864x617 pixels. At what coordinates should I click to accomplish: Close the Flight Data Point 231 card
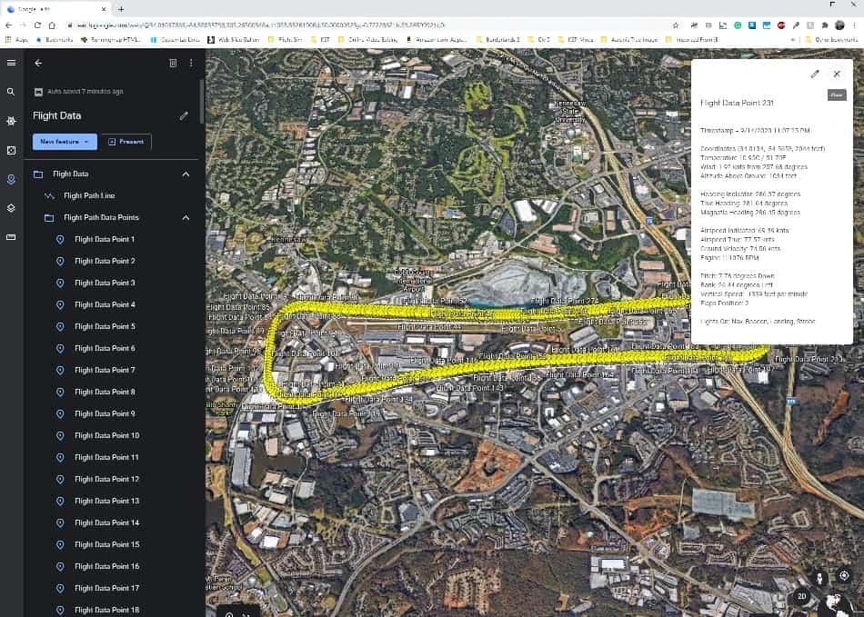[837, 74]
